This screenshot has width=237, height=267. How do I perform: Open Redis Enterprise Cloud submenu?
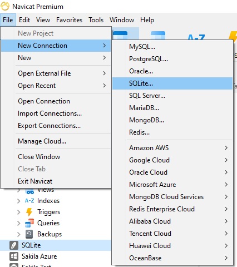[x=172, y=209]
